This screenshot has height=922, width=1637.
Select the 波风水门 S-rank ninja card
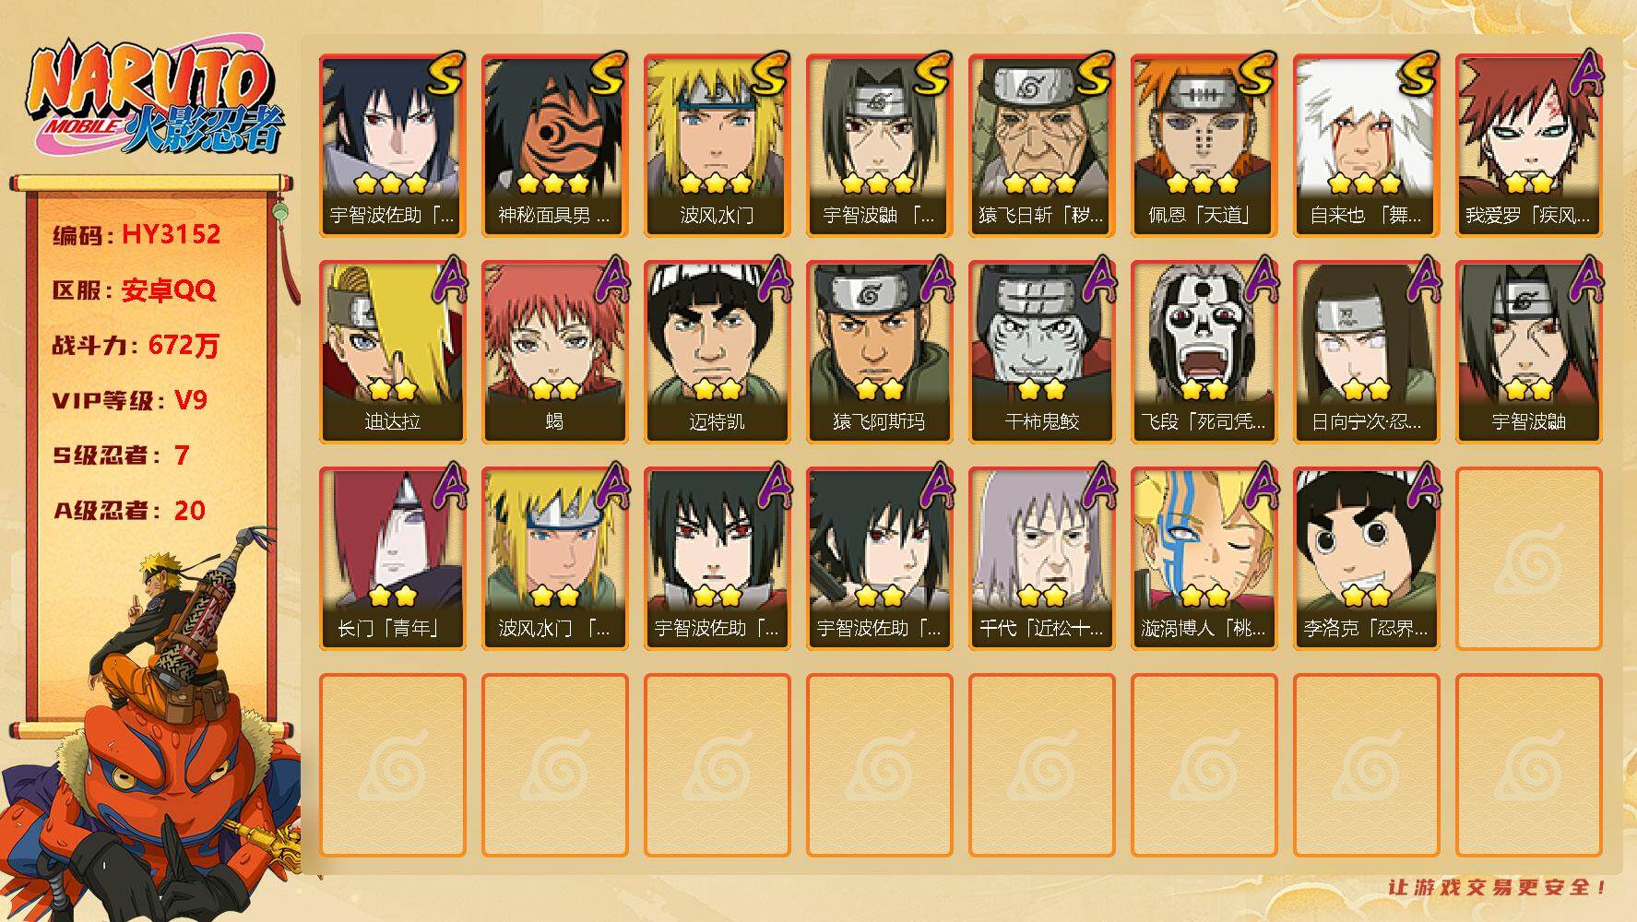tap(717, 146)
